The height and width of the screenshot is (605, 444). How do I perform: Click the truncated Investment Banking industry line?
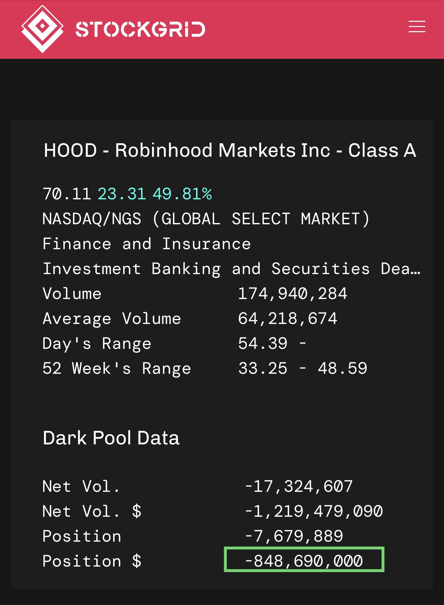pyautogui.click(x=231, y=269)
